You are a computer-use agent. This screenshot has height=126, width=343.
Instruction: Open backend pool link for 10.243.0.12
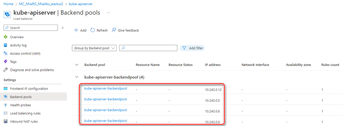point(106,88)
